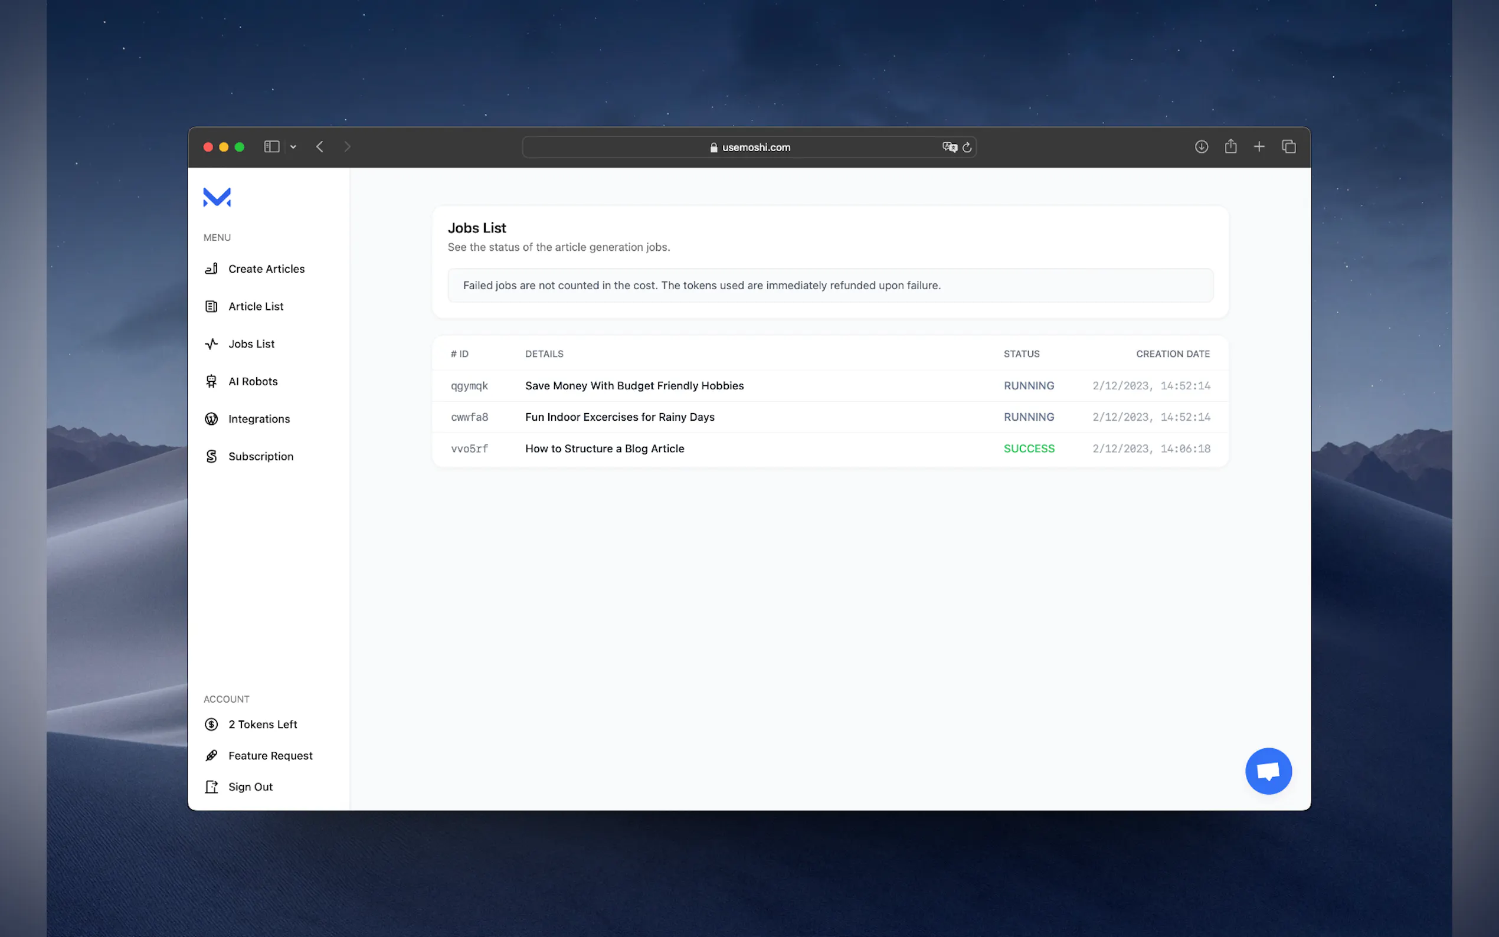Go back using browser back arrow

pos(320,147)
